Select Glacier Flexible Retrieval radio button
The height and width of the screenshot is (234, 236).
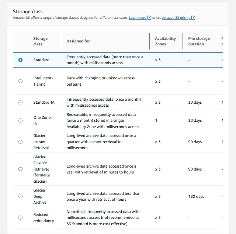[x=21, y=169]
